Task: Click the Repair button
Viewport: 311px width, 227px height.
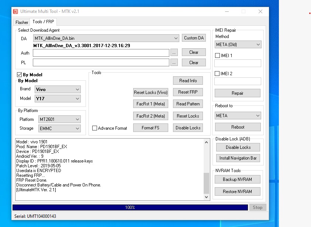Action: point(238,93)
